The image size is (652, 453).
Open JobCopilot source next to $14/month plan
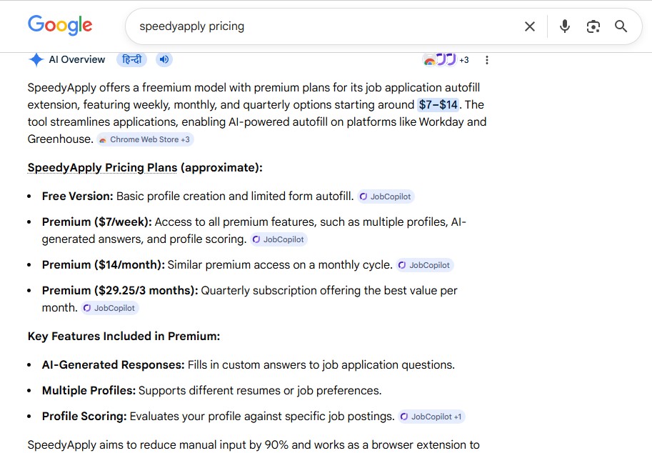click(425, 264)
